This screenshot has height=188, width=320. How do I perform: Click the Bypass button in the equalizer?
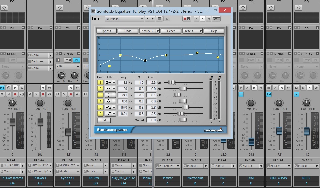coord(106,31)
